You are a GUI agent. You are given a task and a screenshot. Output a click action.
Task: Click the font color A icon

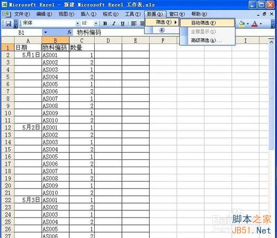click(x=255, y=24)
